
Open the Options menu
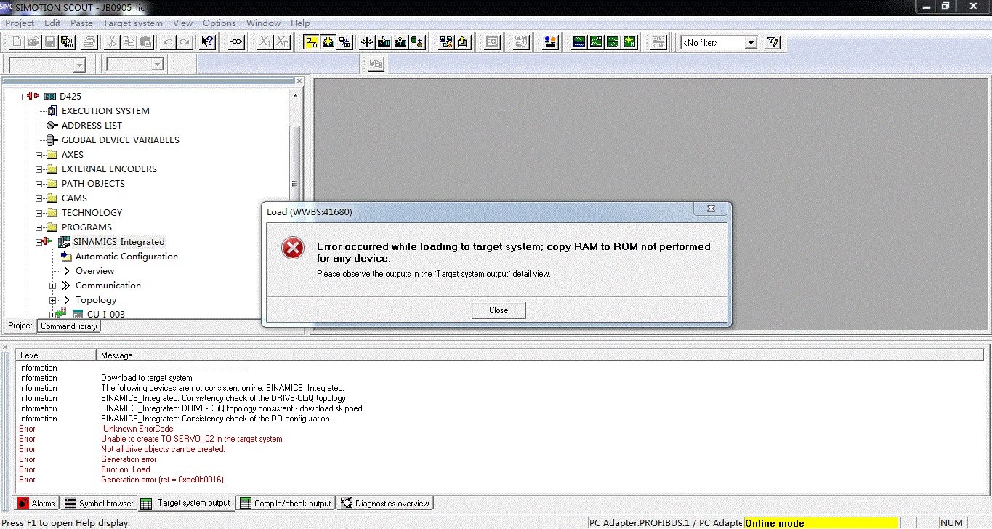219,23
